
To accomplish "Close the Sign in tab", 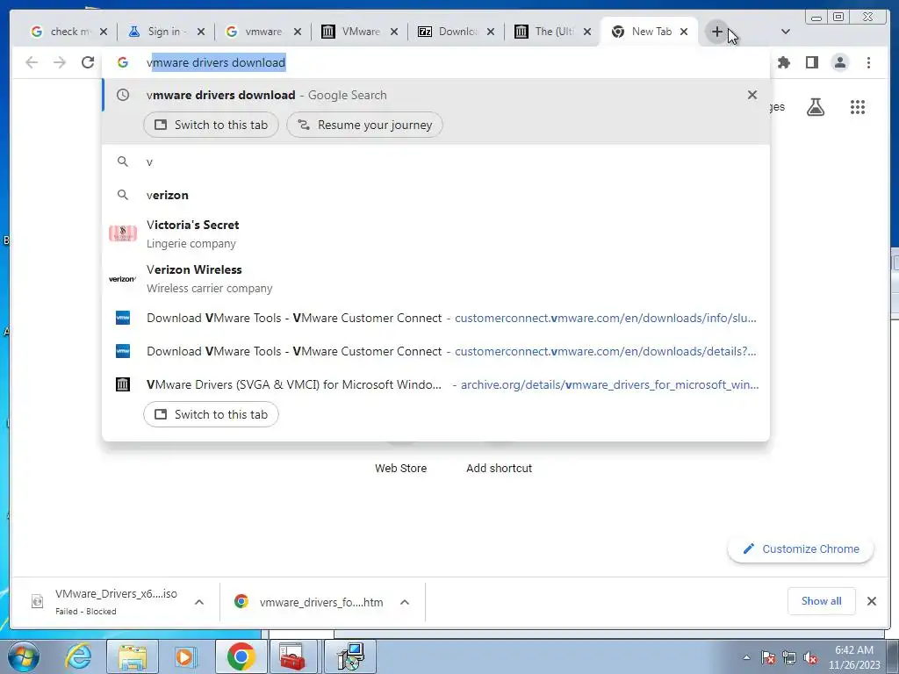I will [201, 32].
